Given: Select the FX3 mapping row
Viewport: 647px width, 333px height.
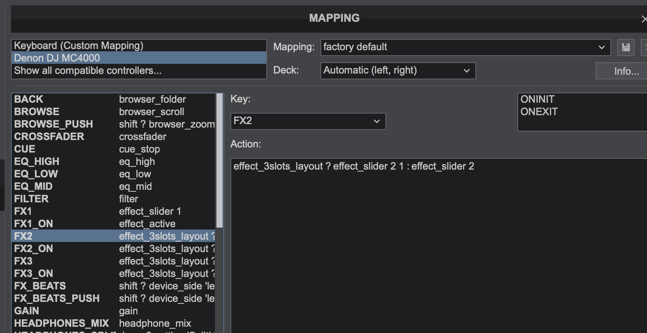Looking at the screenshot, I should click(114, 261).
